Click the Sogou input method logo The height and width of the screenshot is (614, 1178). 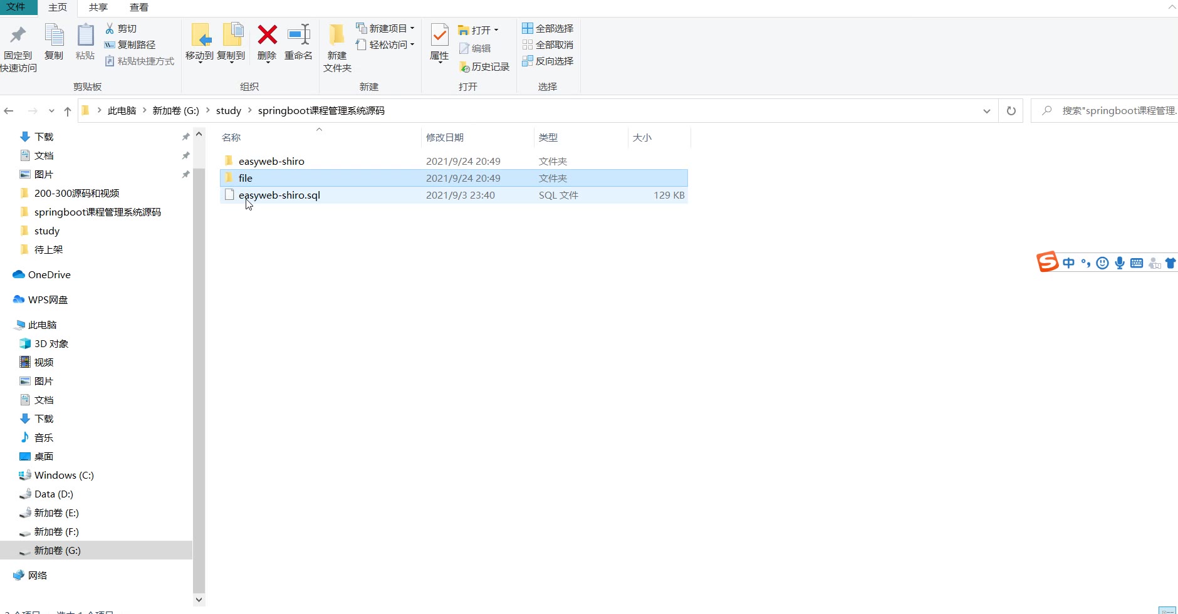coord(1047,261)
